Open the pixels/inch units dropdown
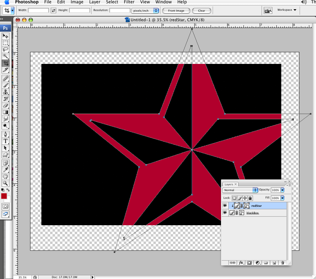The width and height of the screenshot is (316, 279). [x=145, y=10]
